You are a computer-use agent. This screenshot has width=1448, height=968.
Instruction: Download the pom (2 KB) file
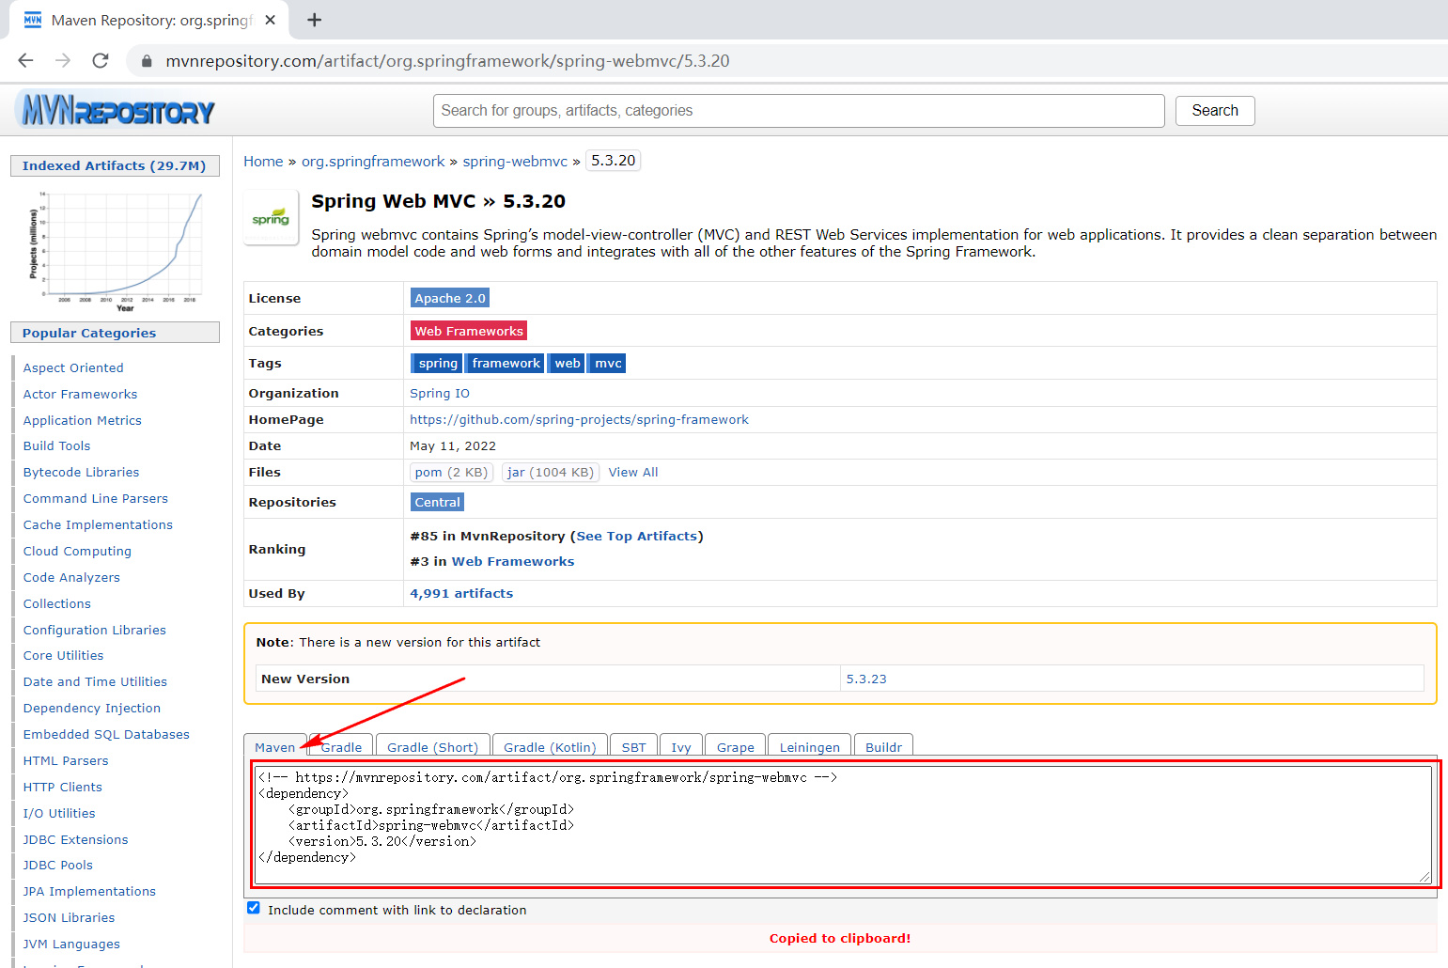pyautogui.click(x=451, y=473)
